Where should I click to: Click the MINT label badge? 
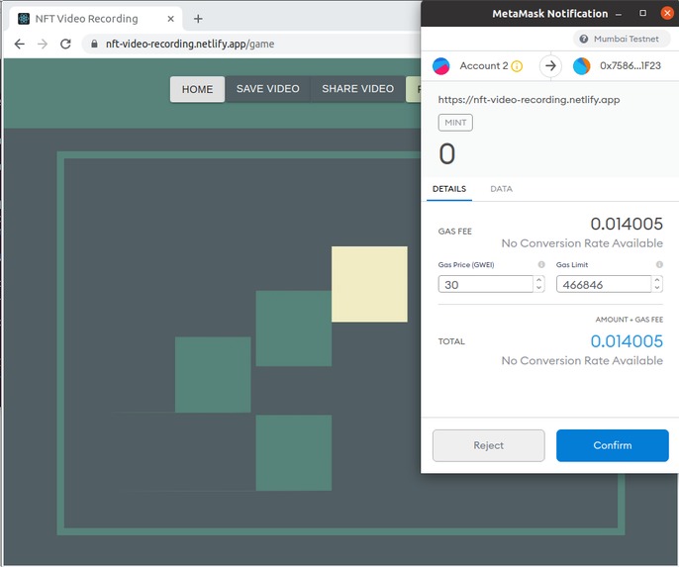[455, 123]
